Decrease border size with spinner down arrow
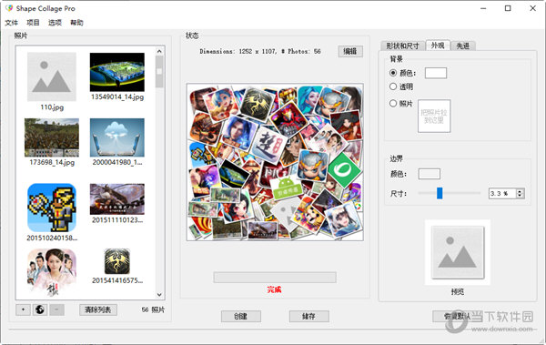Screen dimensions: 546x345 520,196
